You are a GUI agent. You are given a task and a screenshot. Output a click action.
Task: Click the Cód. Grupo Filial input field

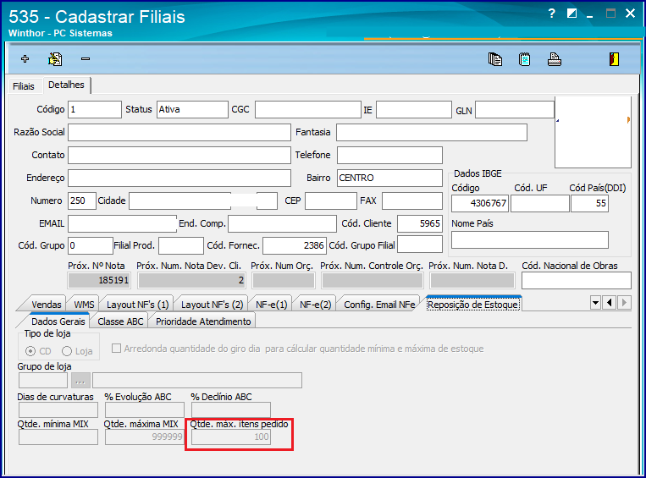[x=420, y=244]
